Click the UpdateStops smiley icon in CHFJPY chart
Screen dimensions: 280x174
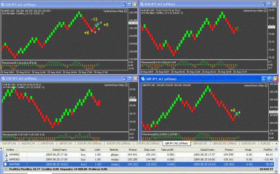click(126, 85)
